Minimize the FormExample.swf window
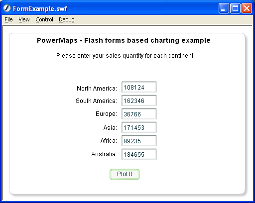Screen dimensions: 255x203 tap(224, 8)
